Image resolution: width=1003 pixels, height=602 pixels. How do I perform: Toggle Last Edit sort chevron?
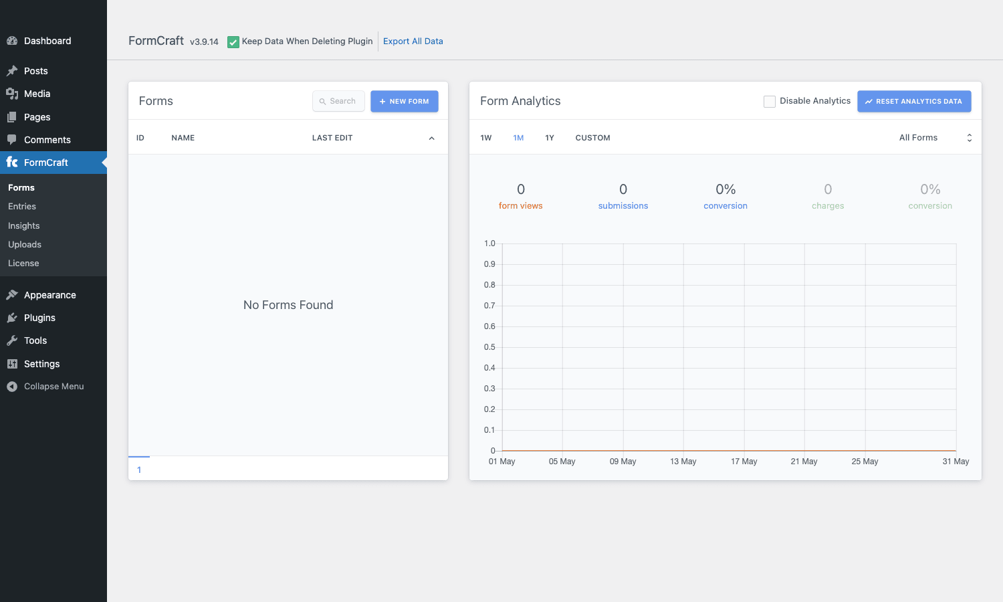pos(431,138)
